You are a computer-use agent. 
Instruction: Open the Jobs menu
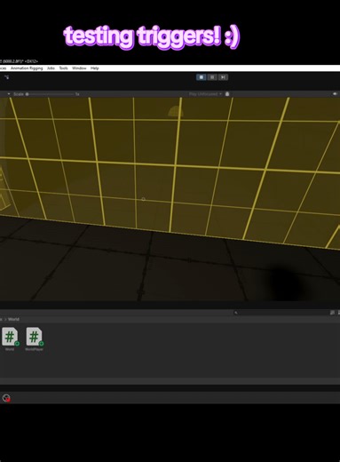tap(51, 68)
